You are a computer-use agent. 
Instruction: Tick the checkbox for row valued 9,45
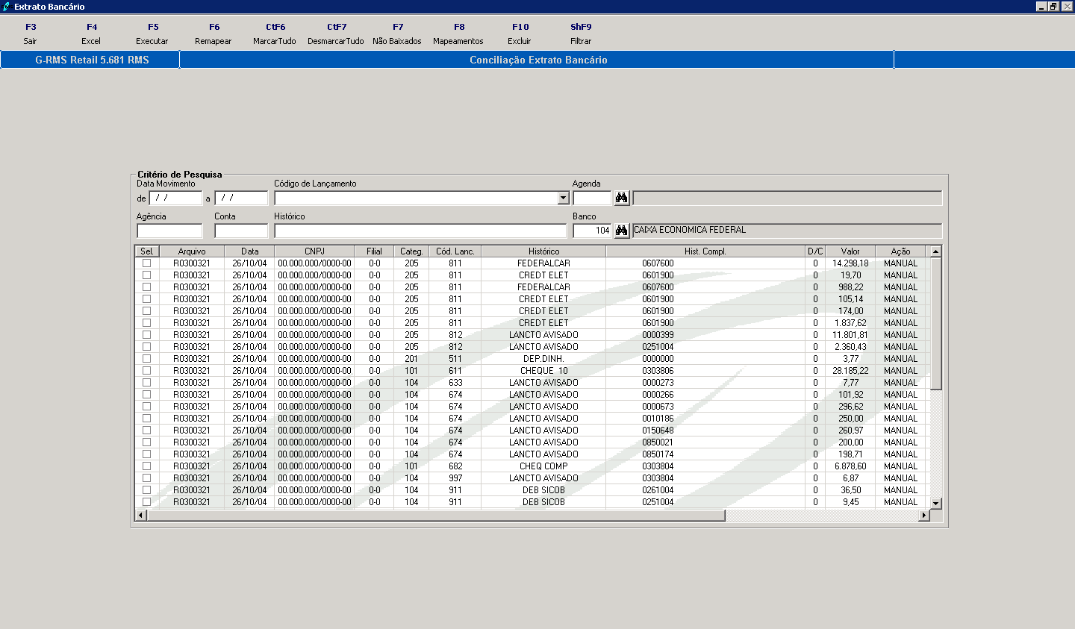pos(146,501)
